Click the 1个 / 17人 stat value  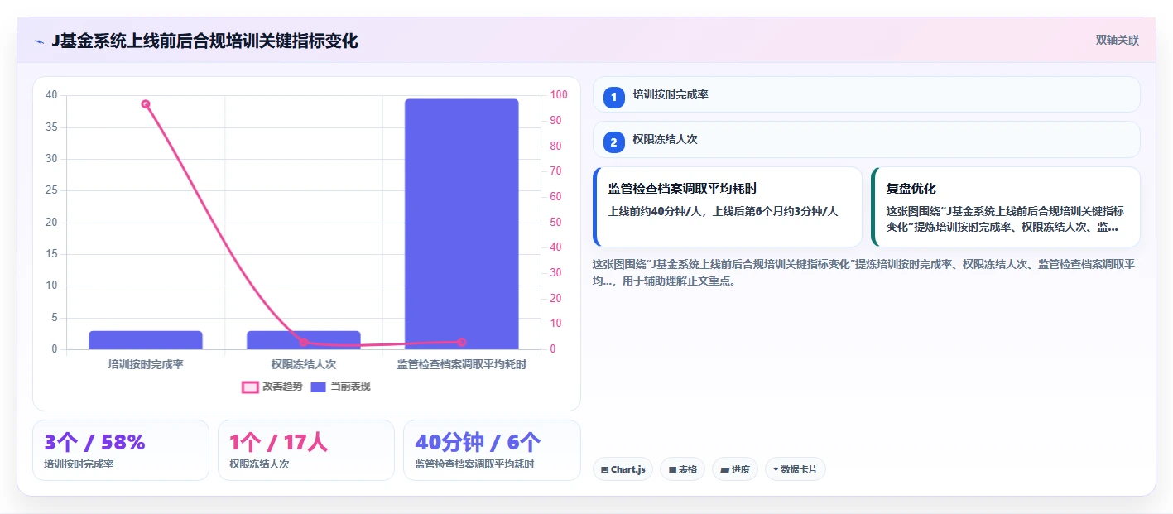279,443
